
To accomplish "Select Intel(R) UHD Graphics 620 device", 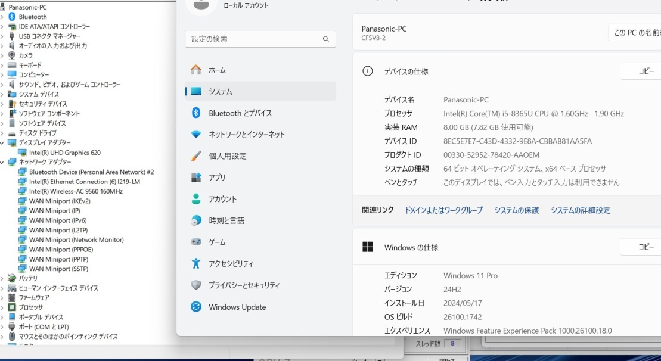I will coord(65,153).
